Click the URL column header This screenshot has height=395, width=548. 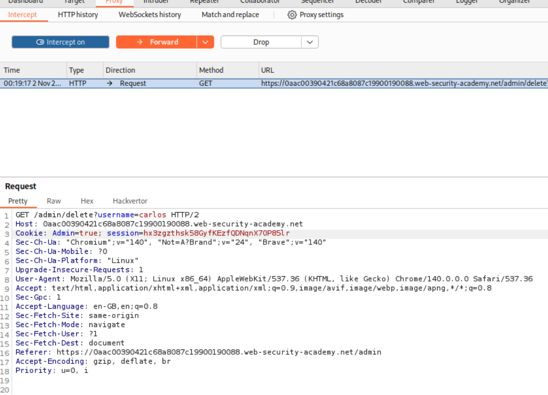point(267,70)
